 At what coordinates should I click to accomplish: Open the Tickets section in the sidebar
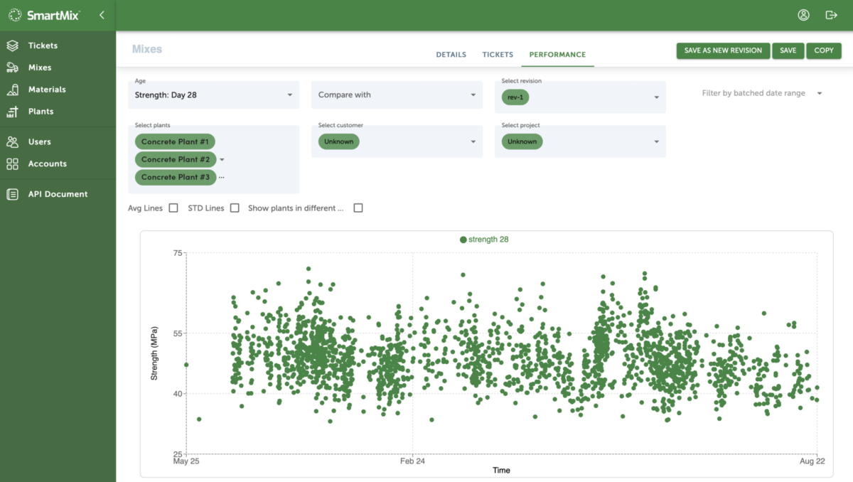(16, 45)
